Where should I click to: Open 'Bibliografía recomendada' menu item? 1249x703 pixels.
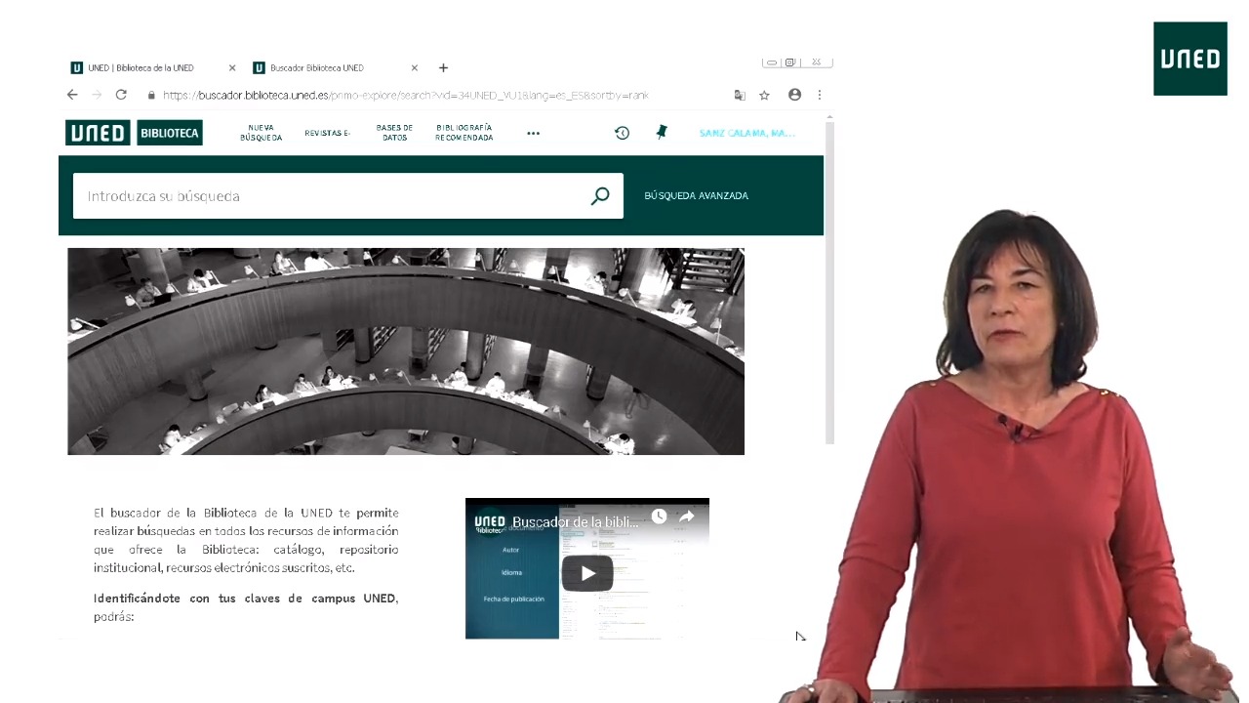click(x=463, y=133)
